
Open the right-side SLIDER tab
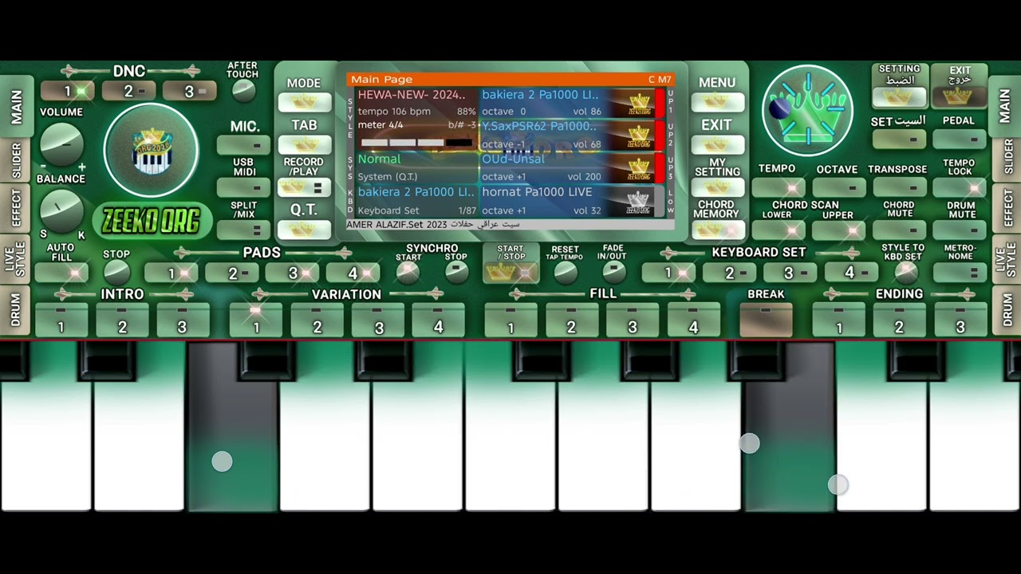click(x=1005, y=159)
